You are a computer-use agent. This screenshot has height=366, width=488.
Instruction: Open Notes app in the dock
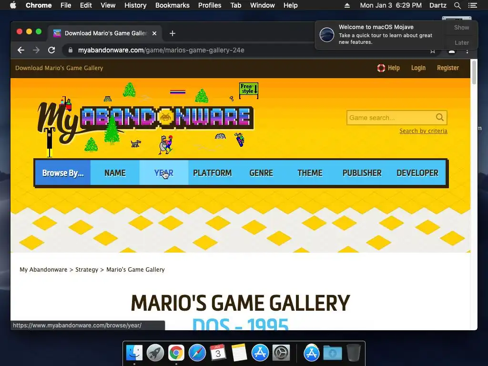pos(239,353)
